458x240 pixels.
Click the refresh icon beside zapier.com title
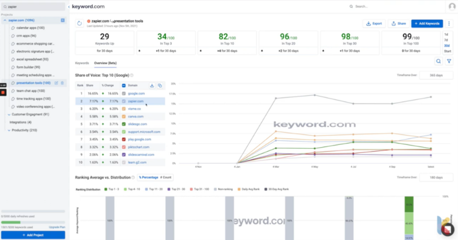pyautogui.click(x=79, y=24)
